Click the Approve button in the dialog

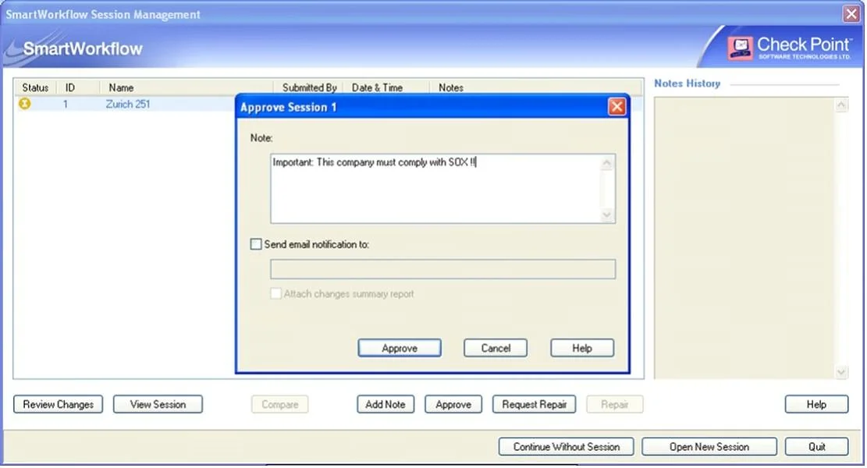click(x=400, y=348)
